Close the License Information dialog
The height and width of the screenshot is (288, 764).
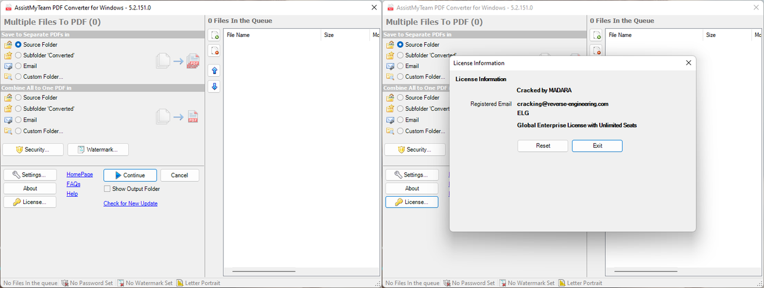(x=688, y=63)
